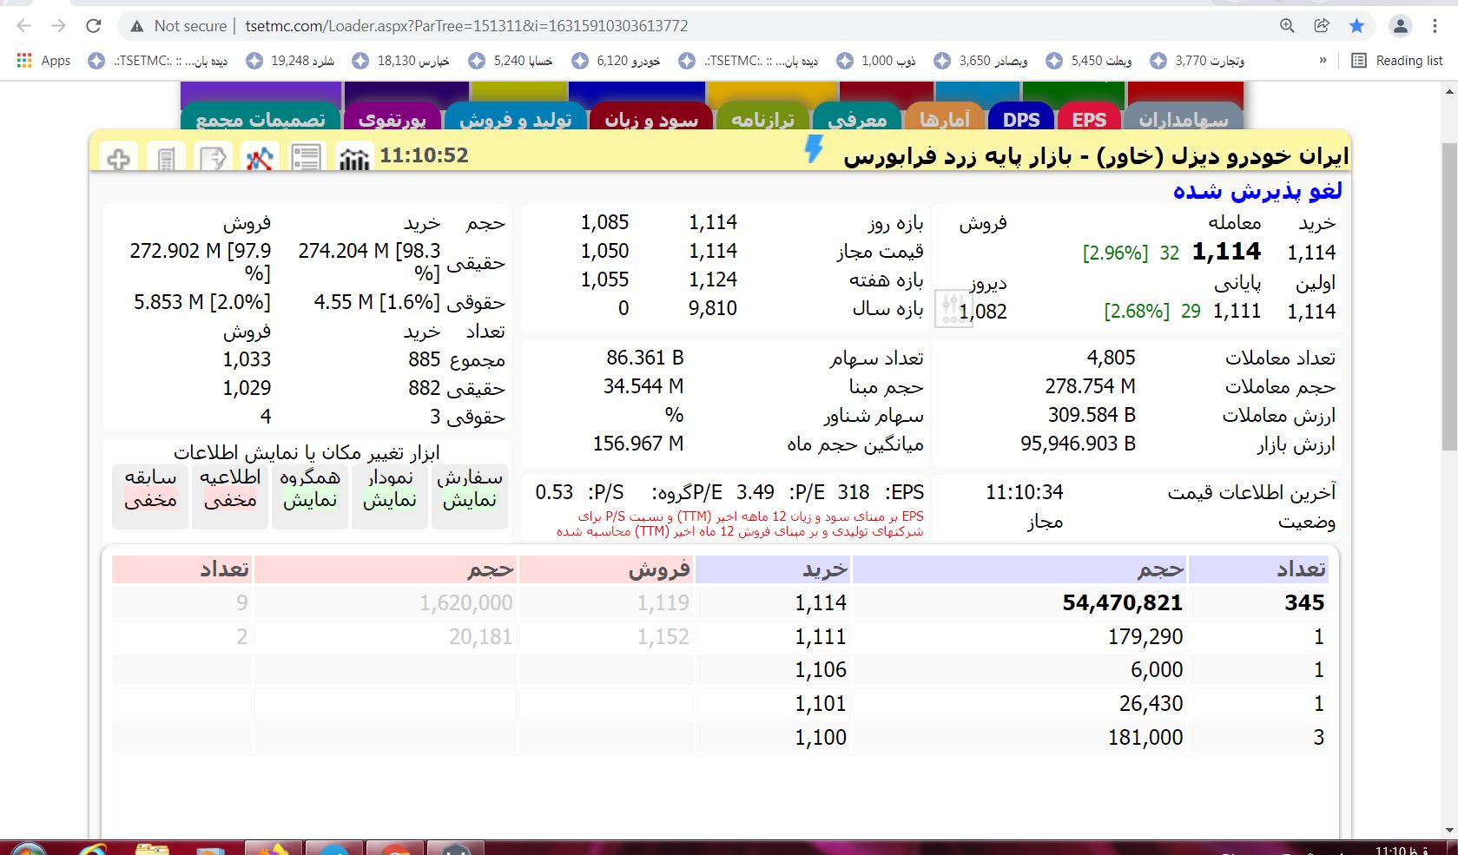Open the list view icon in stock toolbar
The width and height of the screenshot is (1458, 855).
click(306, 158)
